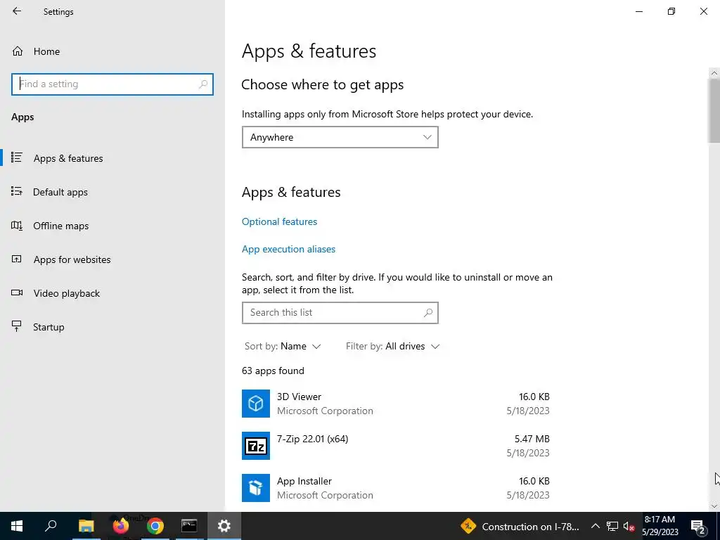This screenshot has height=540, width=720.
Task: Click the Settings gear taskbar icon
Action: pos(224,526)
